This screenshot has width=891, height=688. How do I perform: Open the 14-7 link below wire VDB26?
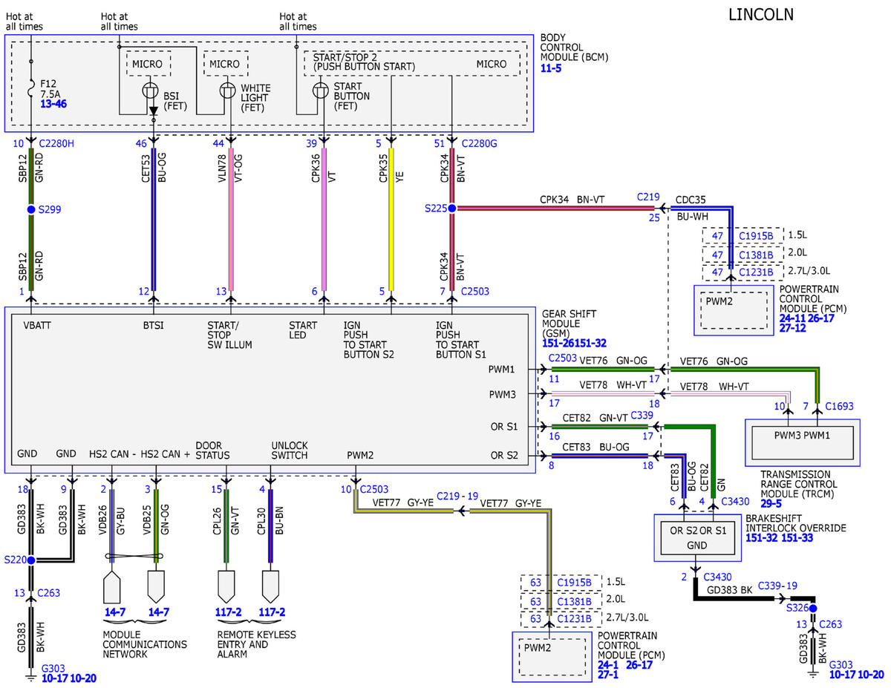click(x=115, y=614)
